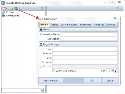Screen dimensions: 125x94
Task: Minimize the Remote Desktop Organizer window
Action: 107,2
